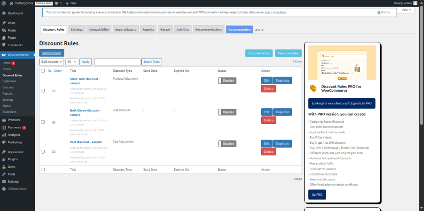424x211 pixels.
Task: Open the 20 items-per-page dropdown
Action: click(72, 62)
